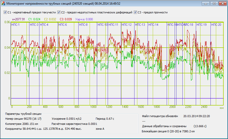The image size is (228, 139).
Task: Click the yellow C2: 0.032 value
Action: [50, 19]
